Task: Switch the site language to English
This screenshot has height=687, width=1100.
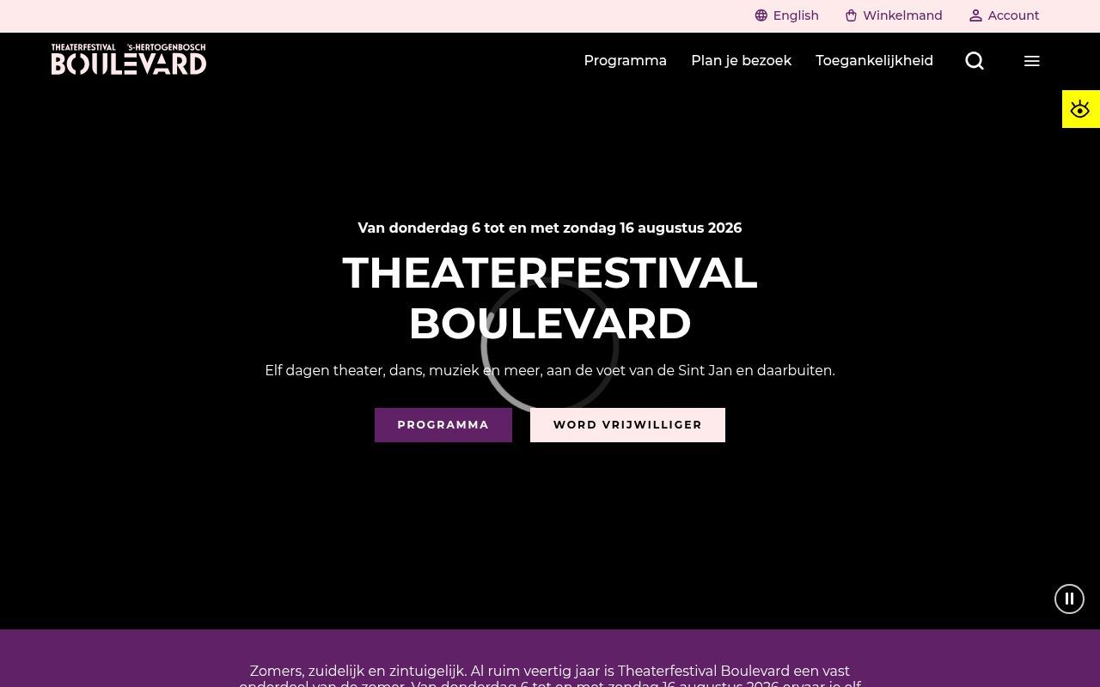Action: point(786,15)
